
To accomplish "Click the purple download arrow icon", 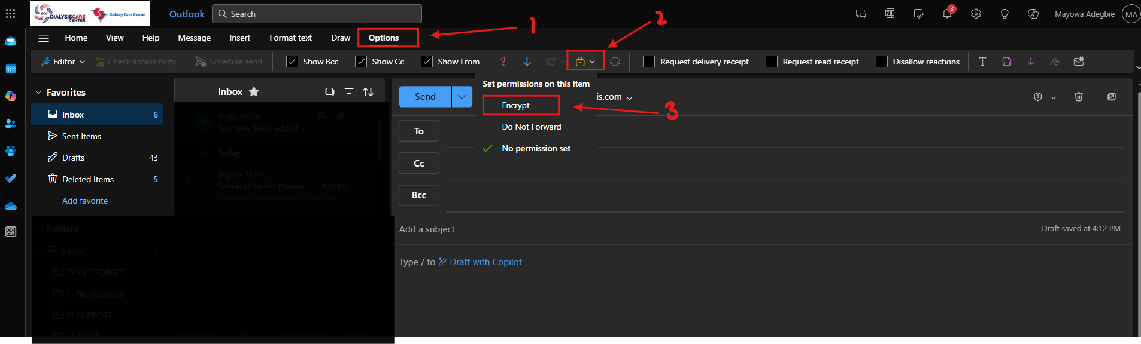I will [1031, 62].
